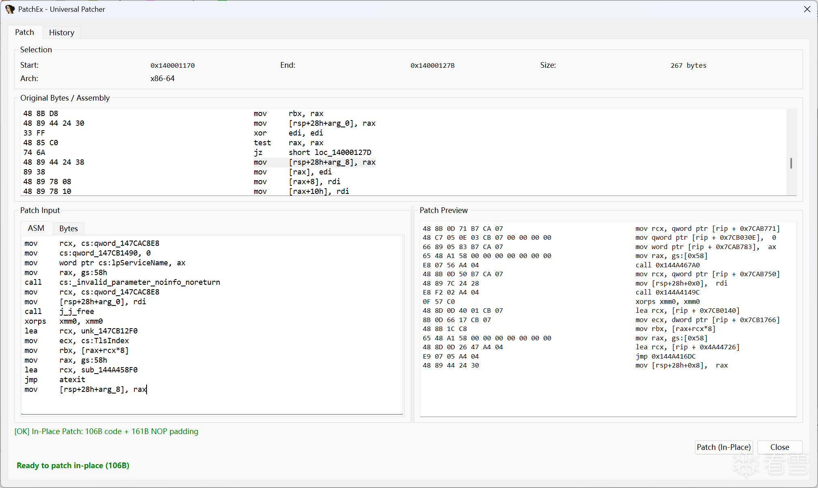This screenshot has width=818, height=488.
Task: Click the 267 bytes size value
Action: (x=688, y=65)
